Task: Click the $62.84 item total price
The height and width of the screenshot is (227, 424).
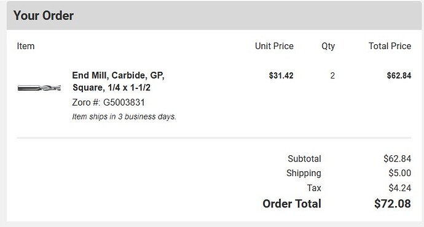Action: coord(399,75)
